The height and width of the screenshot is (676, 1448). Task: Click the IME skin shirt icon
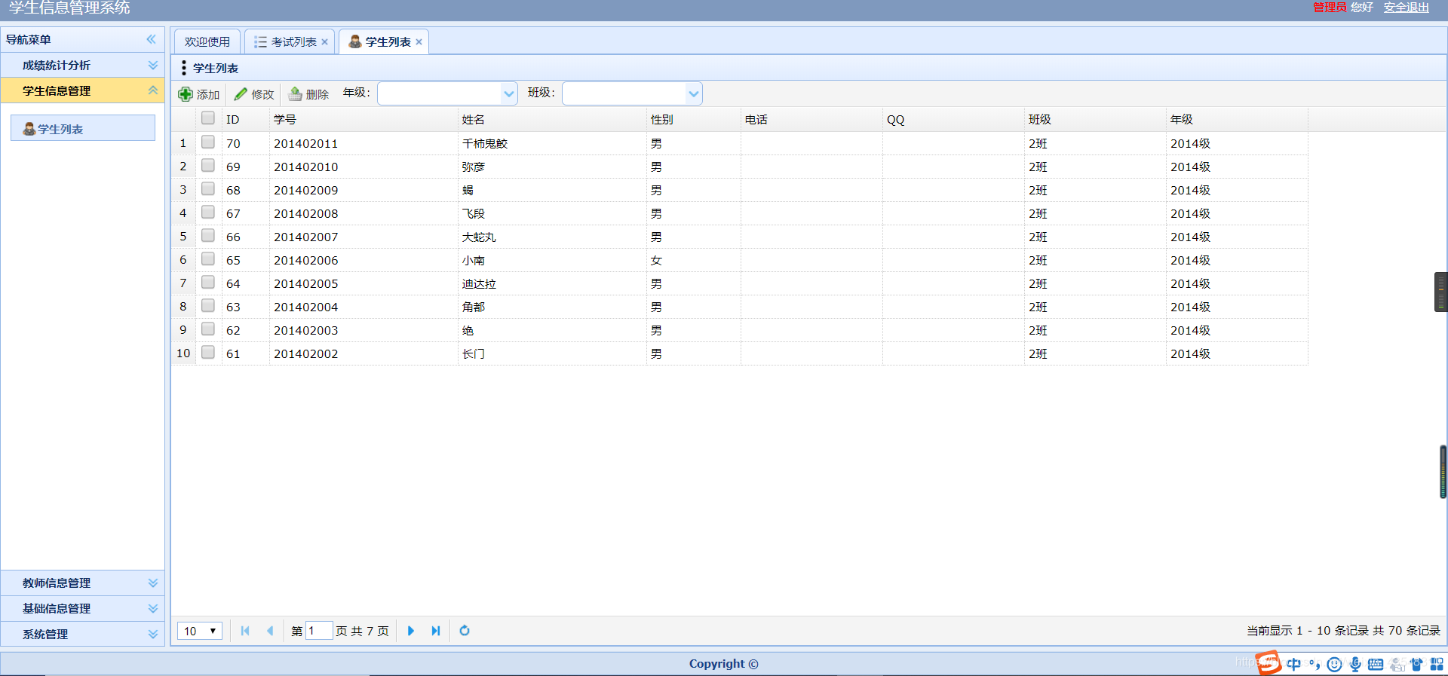pyautogui.click(x=1416, y=664)
